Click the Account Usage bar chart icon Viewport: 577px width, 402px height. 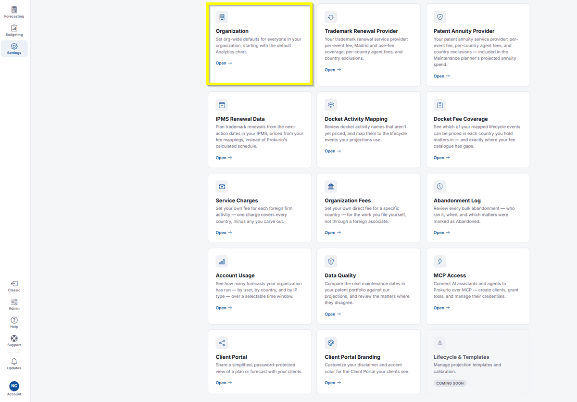coord(222,262)
